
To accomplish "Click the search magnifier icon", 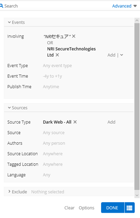I will point(1,6).
